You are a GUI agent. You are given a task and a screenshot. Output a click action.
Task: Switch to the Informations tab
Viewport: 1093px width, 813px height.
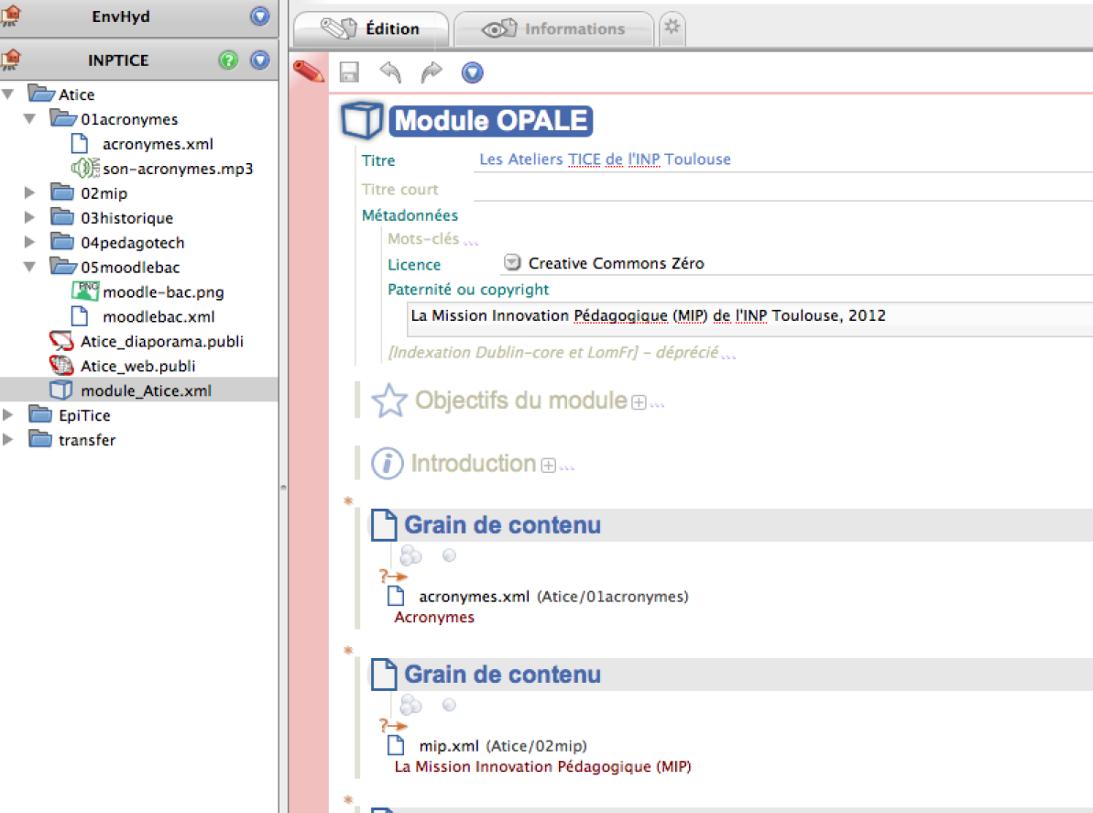tap(554, 29)
